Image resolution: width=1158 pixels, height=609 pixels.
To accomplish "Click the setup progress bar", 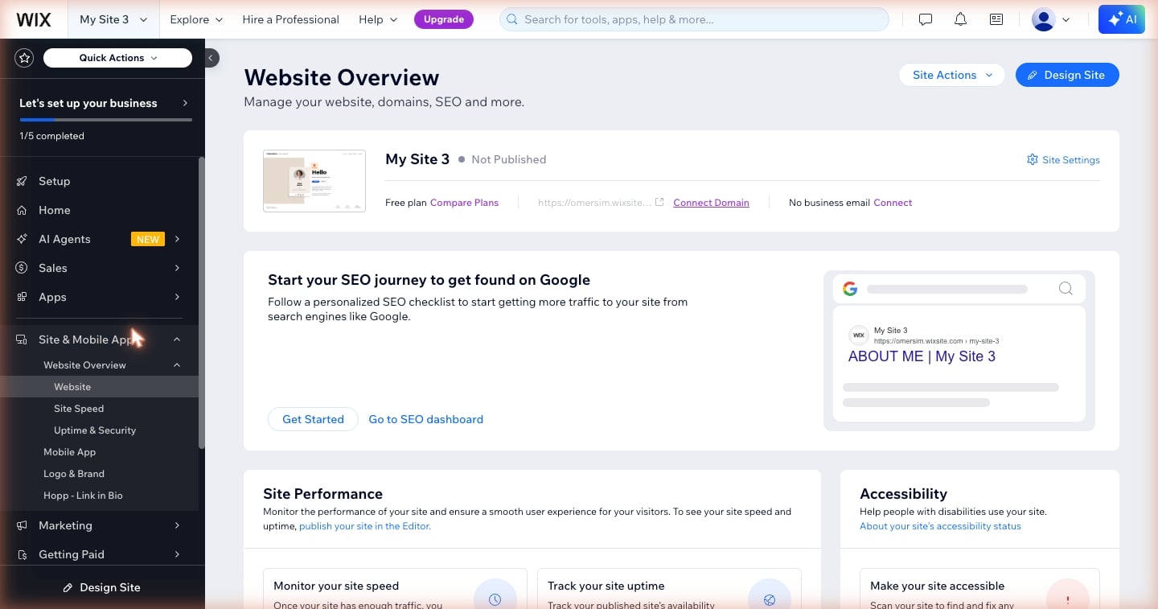I will pyautogui.click(x=105, y=120).
